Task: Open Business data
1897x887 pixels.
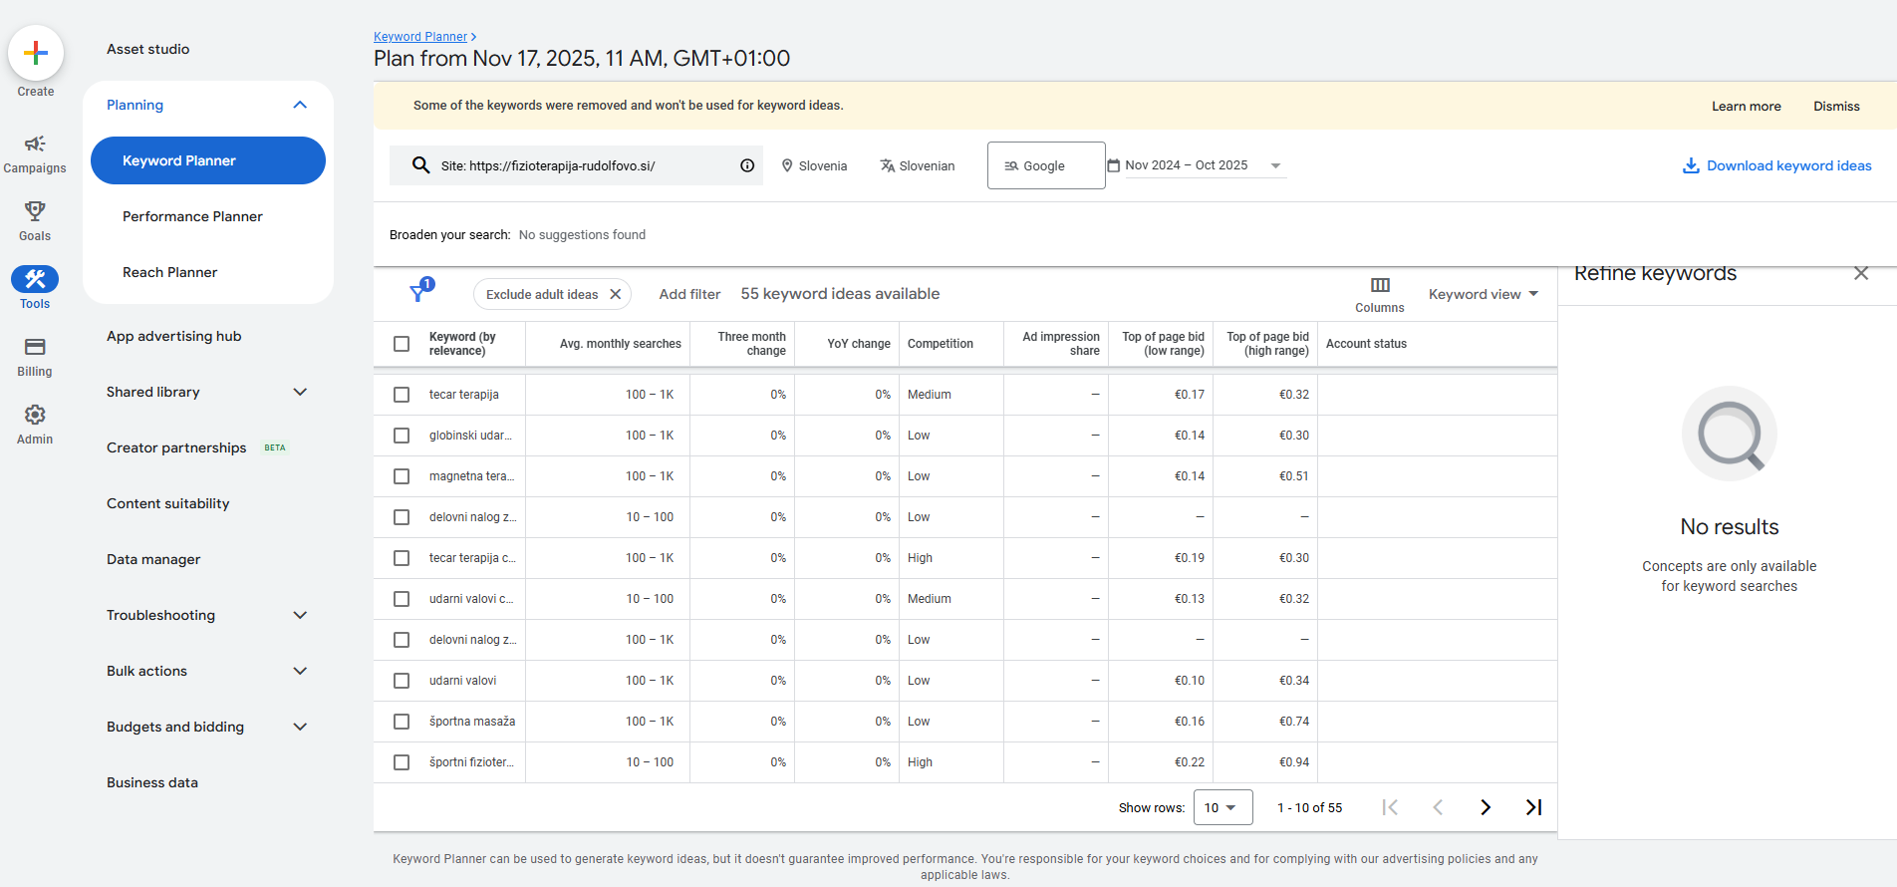Action: (x=152, y=782)
